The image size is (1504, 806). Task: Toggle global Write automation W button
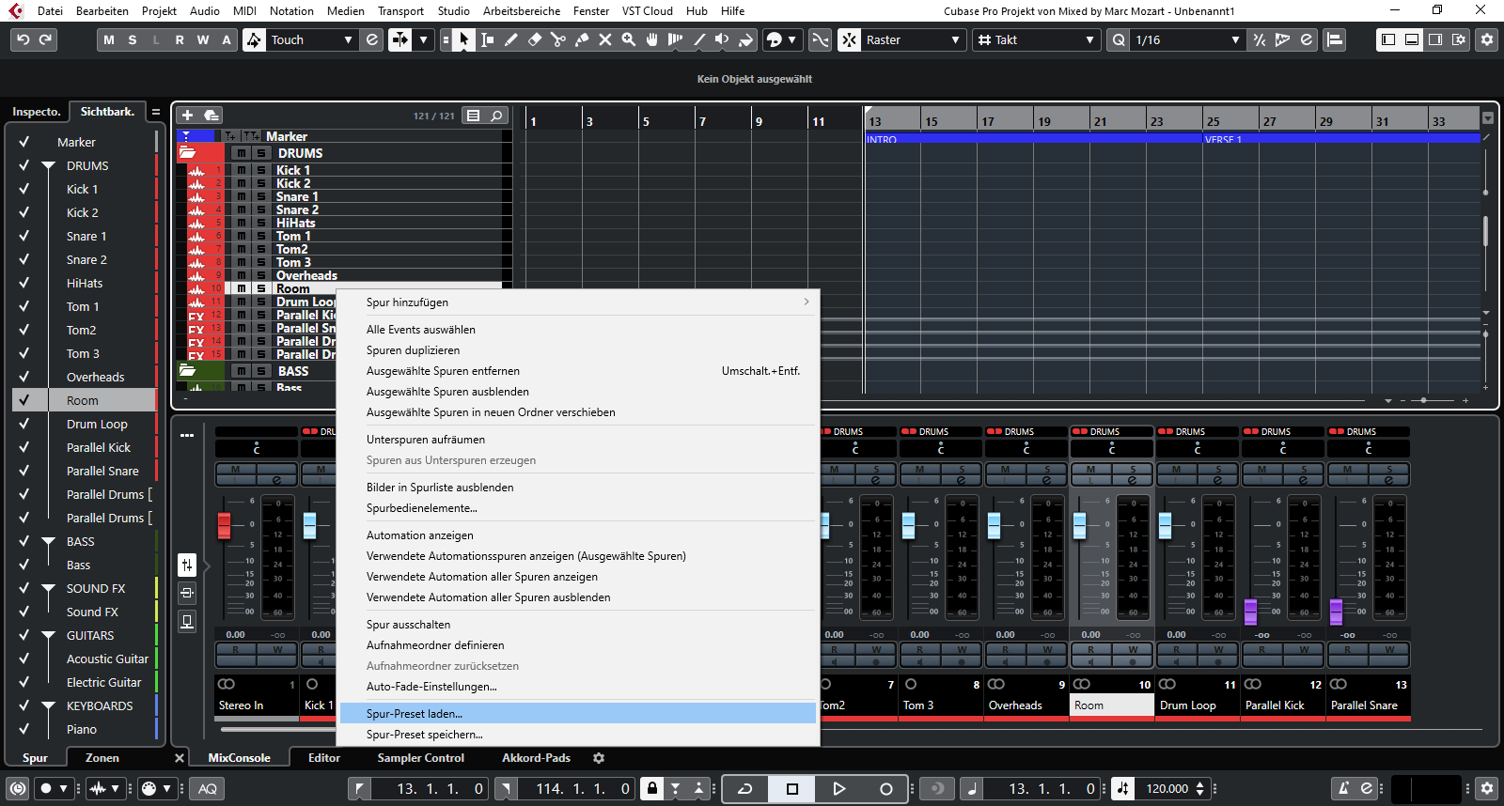tap(203, 39)
